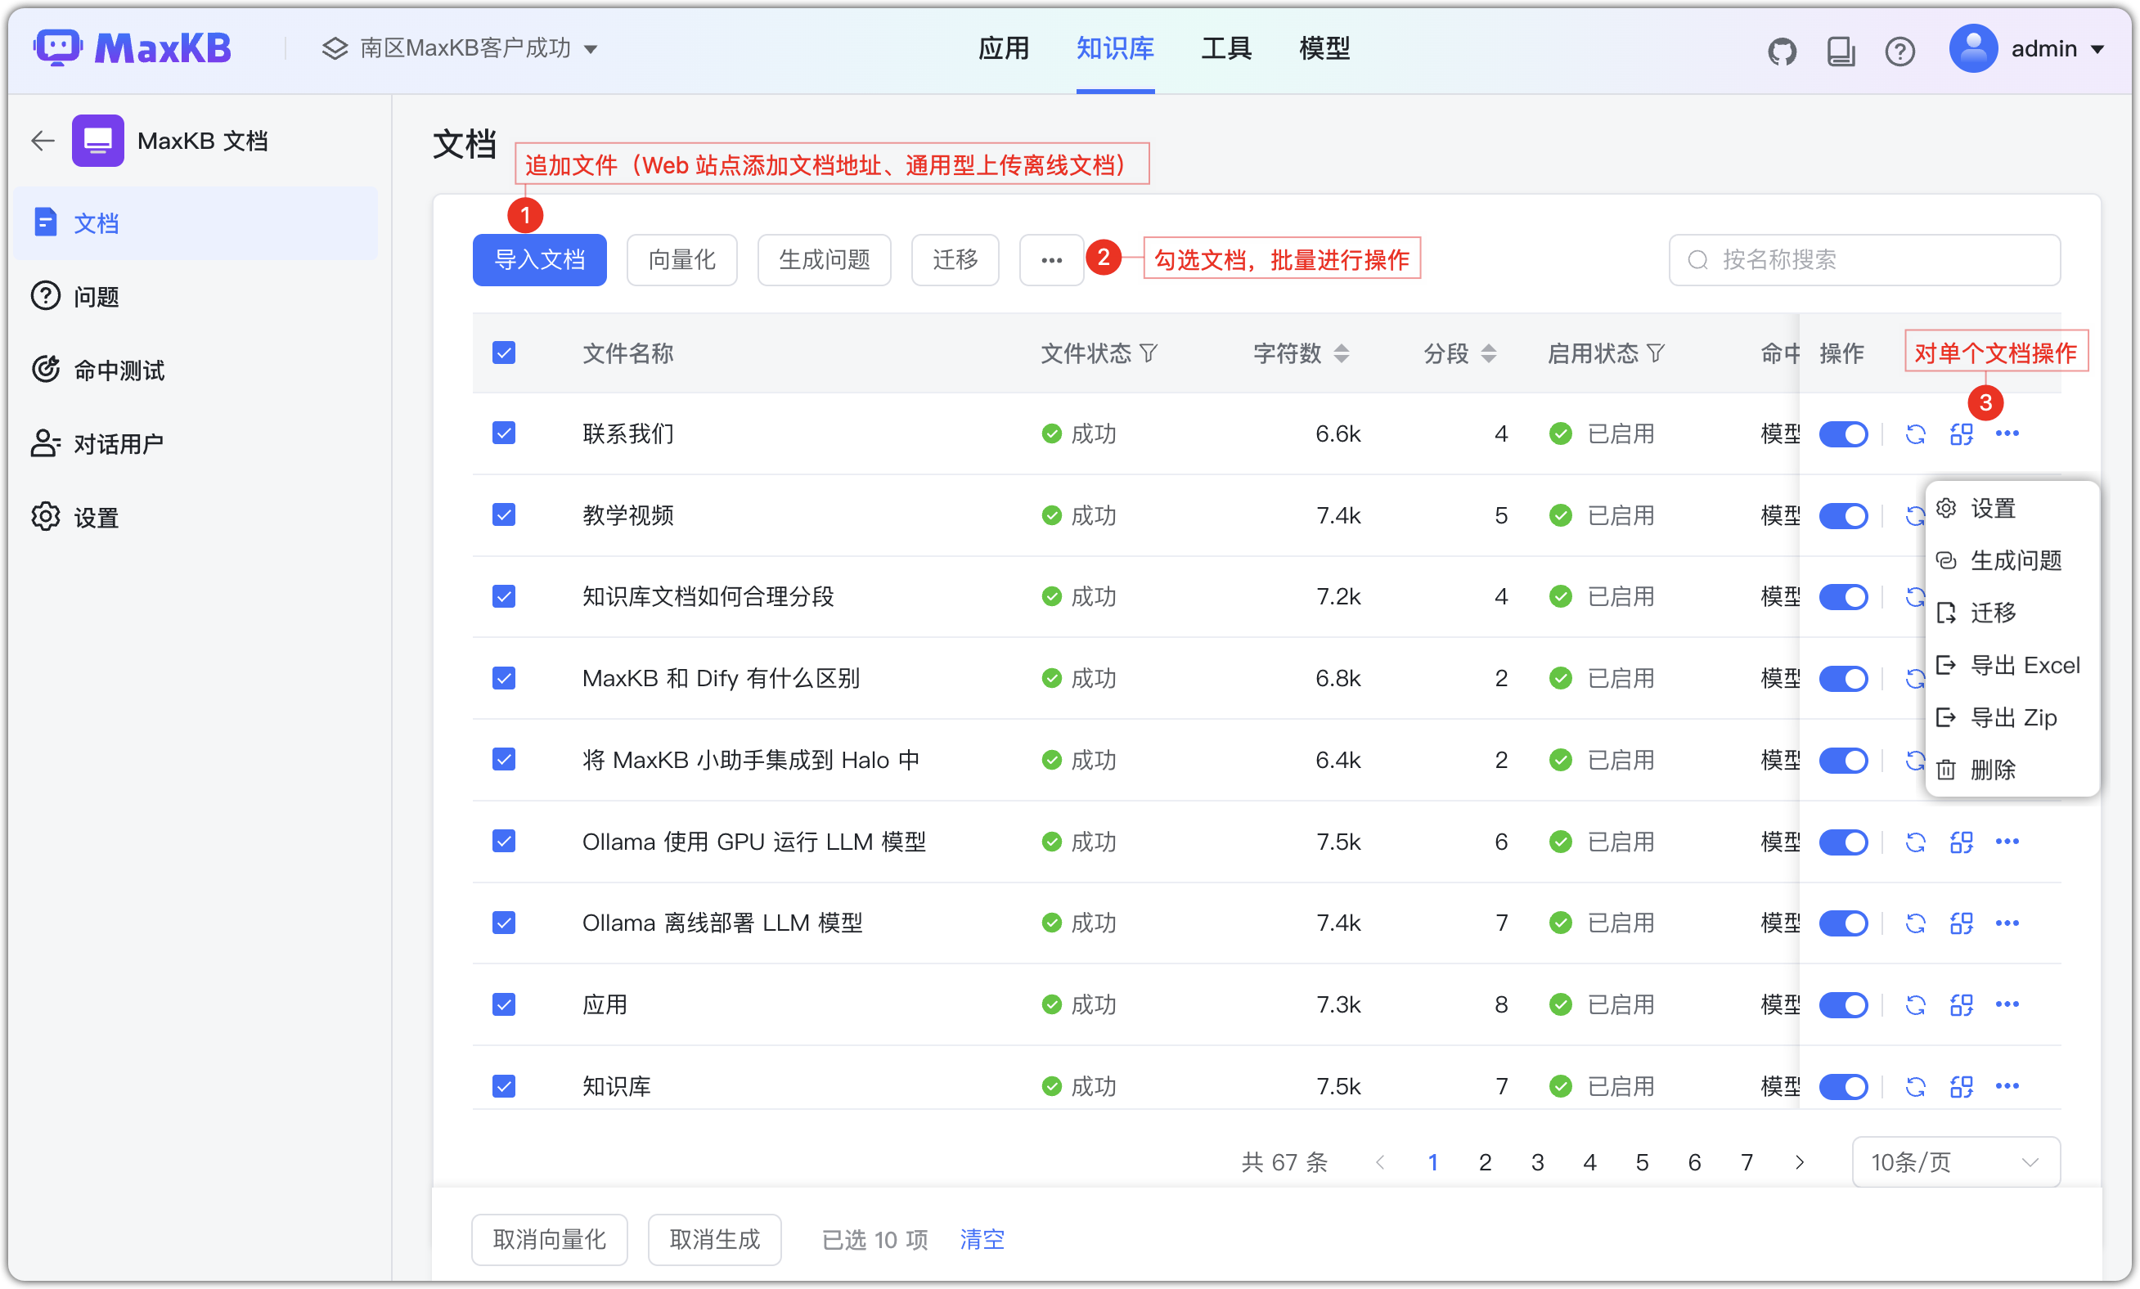Disable the 联系我们 document toggle

[x=1843, y=433]
